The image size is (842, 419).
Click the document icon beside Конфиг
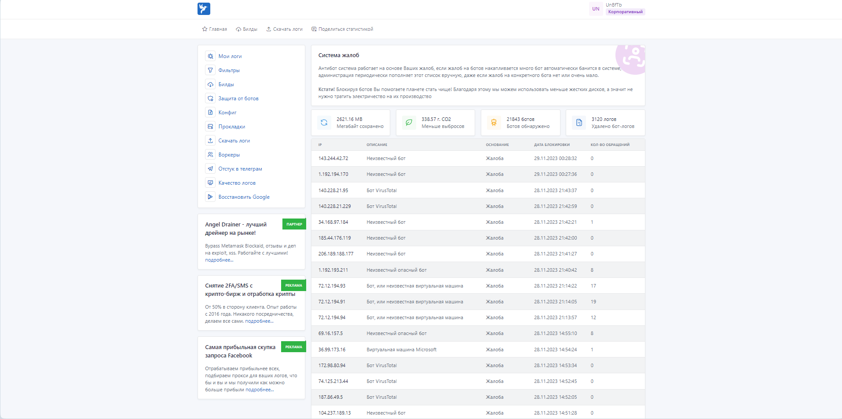[x=210, y=113]
